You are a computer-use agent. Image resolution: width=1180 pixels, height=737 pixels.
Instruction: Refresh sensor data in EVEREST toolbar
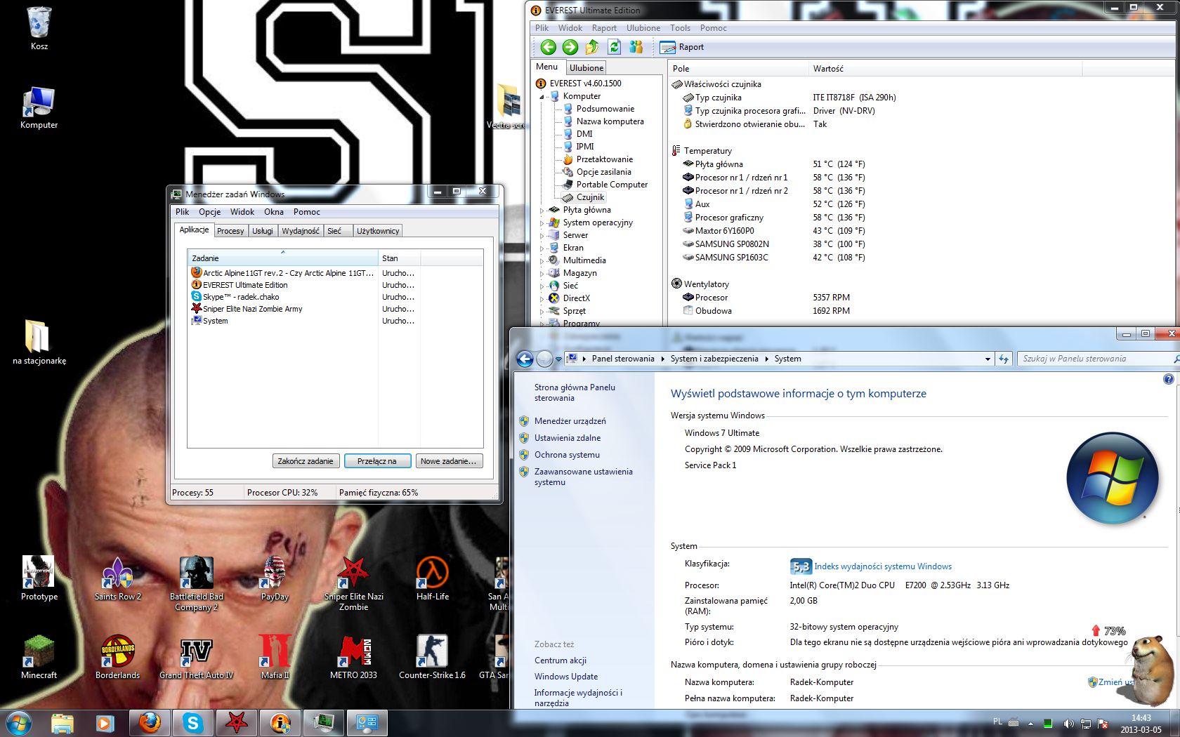point(615,47)
